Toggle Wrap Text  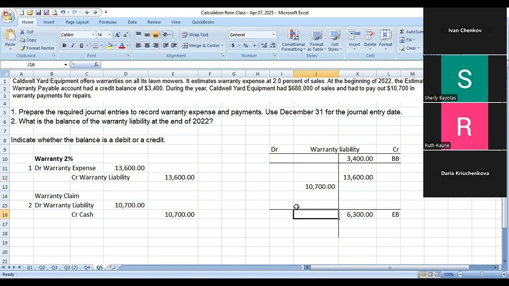pos(195,35)
